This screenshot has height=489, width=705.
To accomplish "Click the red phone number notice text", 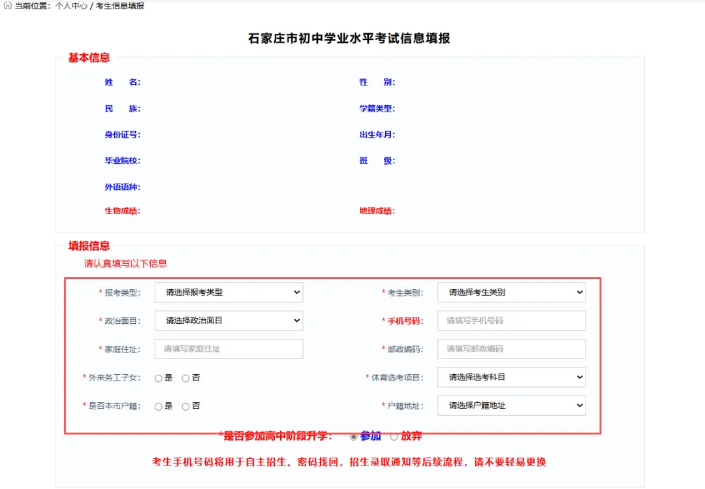I will (351, 462).
